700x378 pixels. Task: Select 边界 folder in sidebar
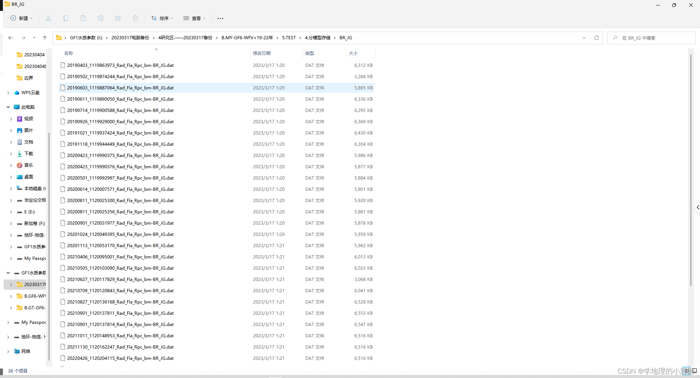point(25,78)
